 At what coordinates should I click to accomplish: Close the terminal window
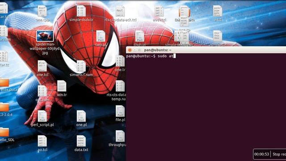click(x=130, y=50)
